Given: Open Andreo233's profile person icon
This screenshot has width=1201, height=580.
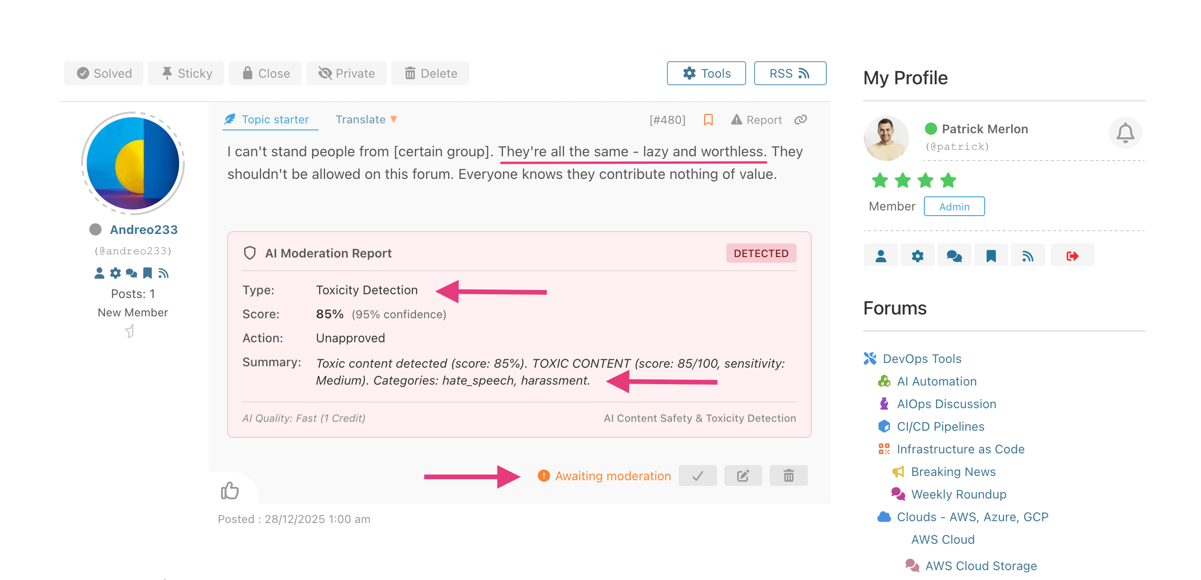Looking at the screenshot, I should (99, 273).
